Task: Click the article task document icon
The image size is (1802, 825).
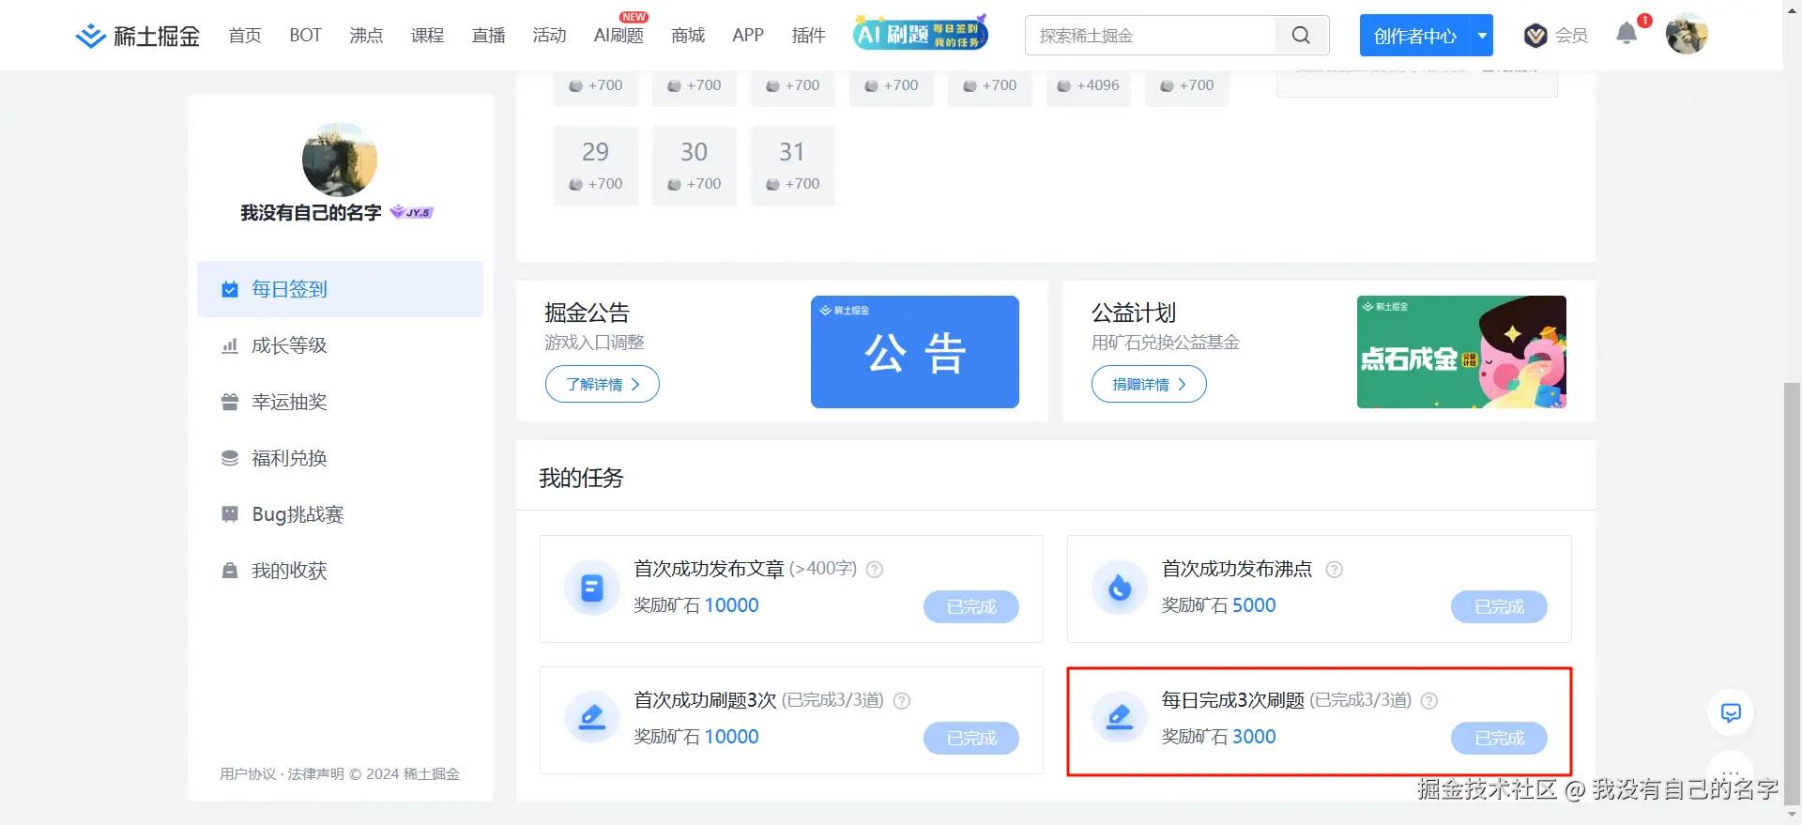Action: (592, 588)
